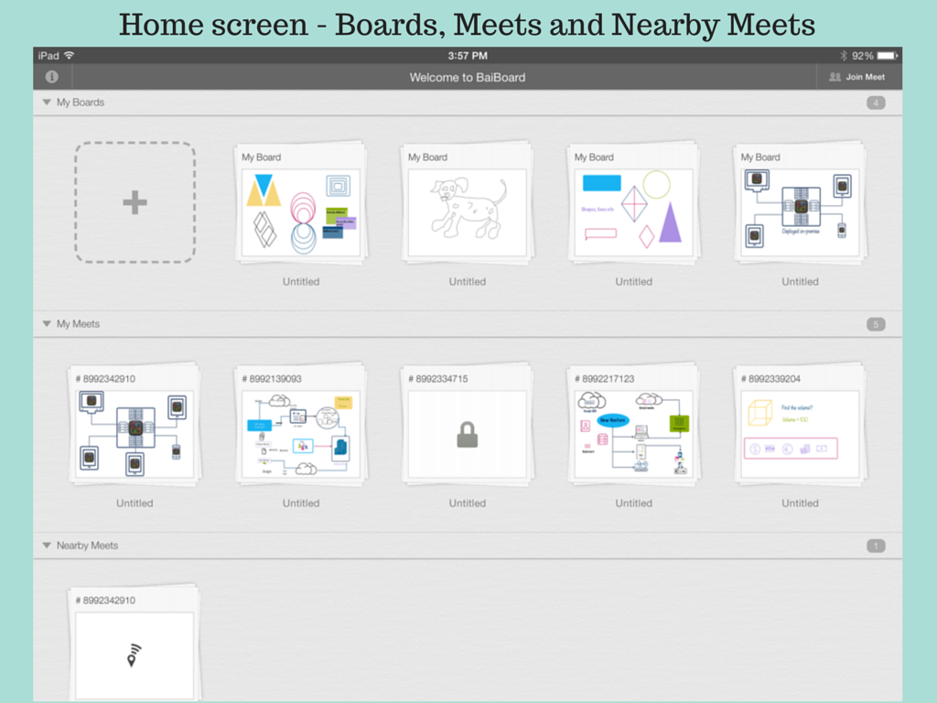
Task: Click the lock icon on meet #8992334715
Action: point(468,435)
